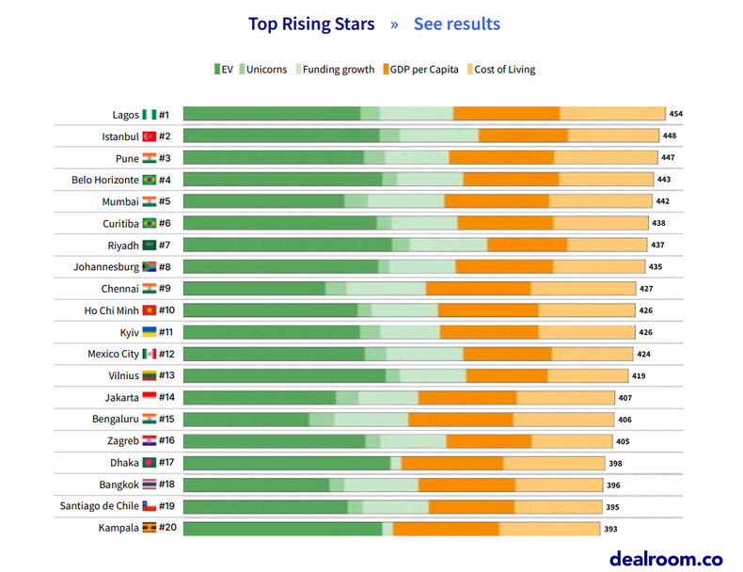Click the Turkey flag beside Istanbul

[x=149, y=136]
